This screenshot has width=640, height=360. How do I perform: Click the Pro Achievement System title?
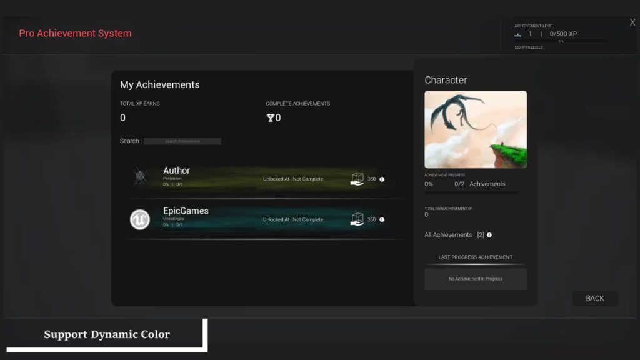pos(74,33)
